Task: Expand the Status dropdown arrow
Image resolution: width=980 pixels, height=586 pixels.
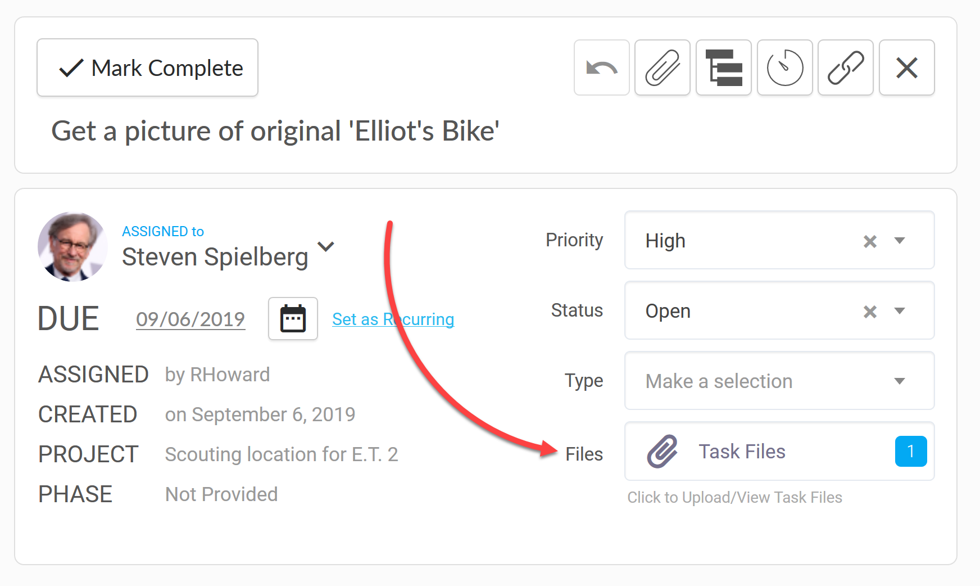Action: 900,311
